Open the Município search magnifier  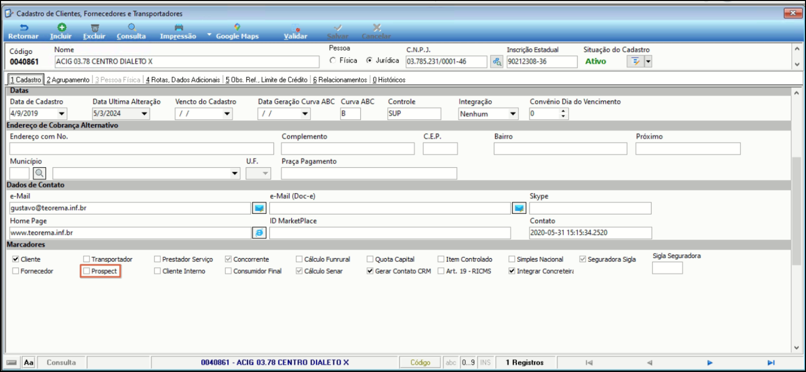point(40,173)
